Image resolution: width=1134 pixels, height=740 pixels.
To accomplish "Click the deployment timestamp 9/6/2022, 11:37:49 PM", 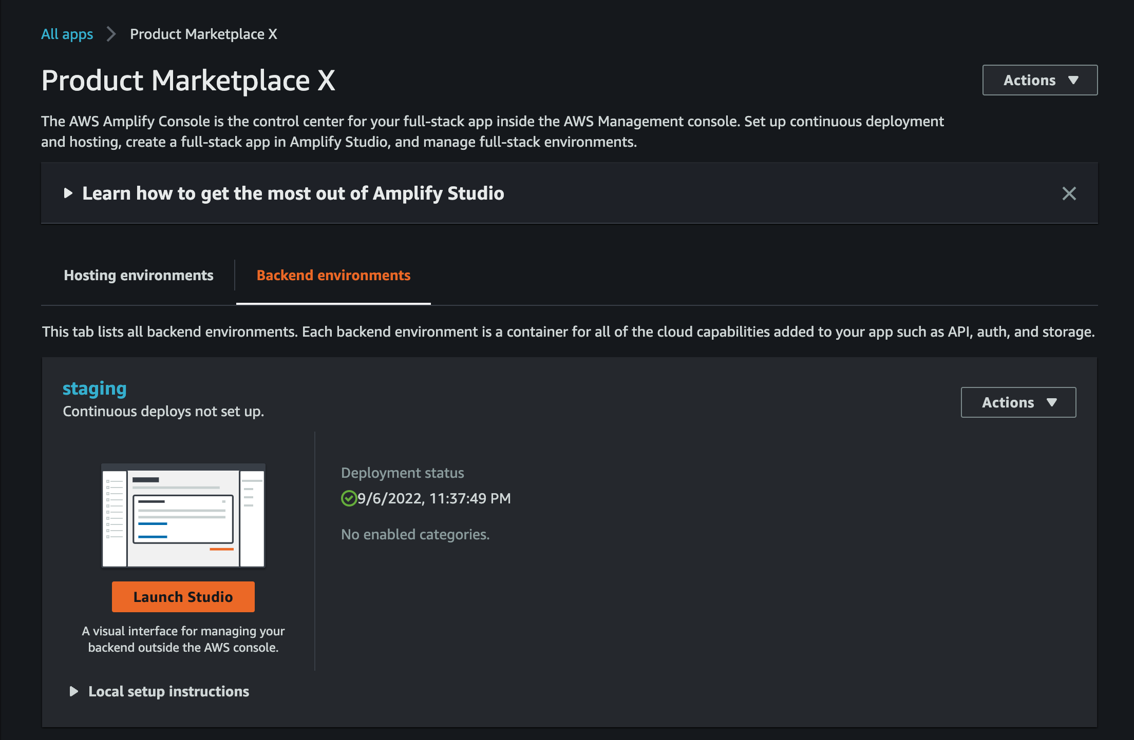I will pos(434,498).
